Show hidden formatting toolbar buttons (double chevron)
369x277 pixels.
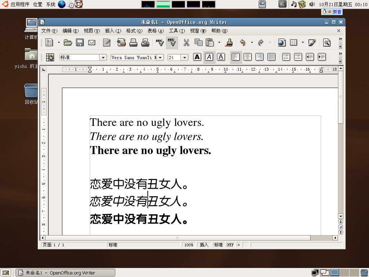pyautogui.click(x=340, y=54)
